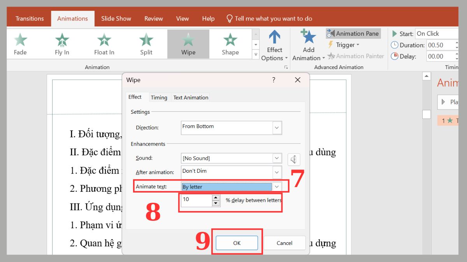Open the Slide Show ribbon tab
467x262 pixels.
pos(116,18)
